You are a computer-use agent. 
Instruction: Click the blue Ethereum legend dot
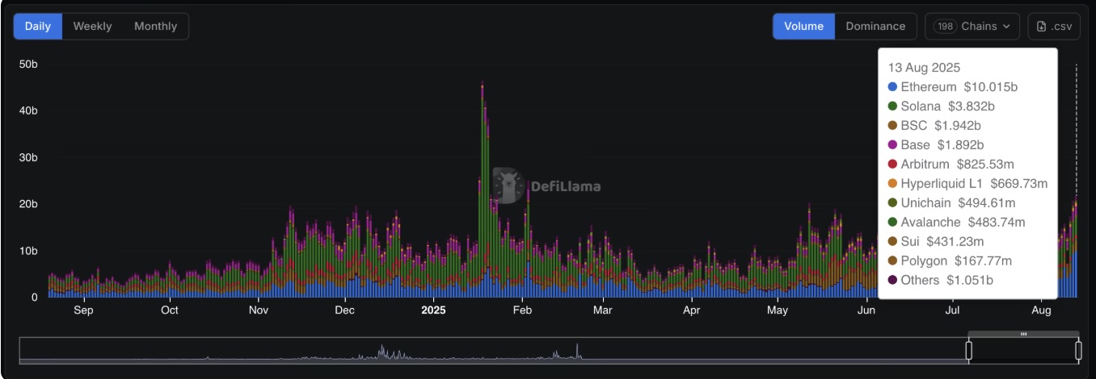[892, 86]
